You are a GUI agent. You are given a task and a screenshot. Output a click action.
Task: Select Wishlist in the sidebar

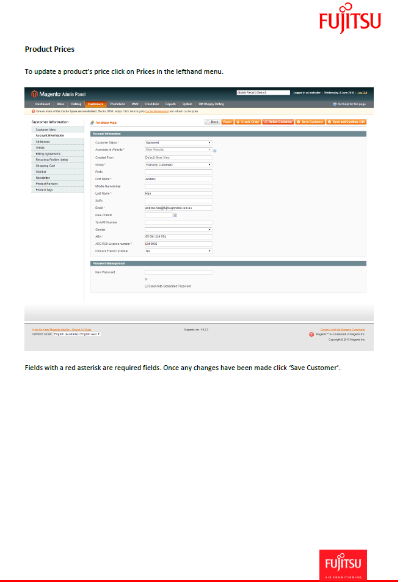coord(58,172)
